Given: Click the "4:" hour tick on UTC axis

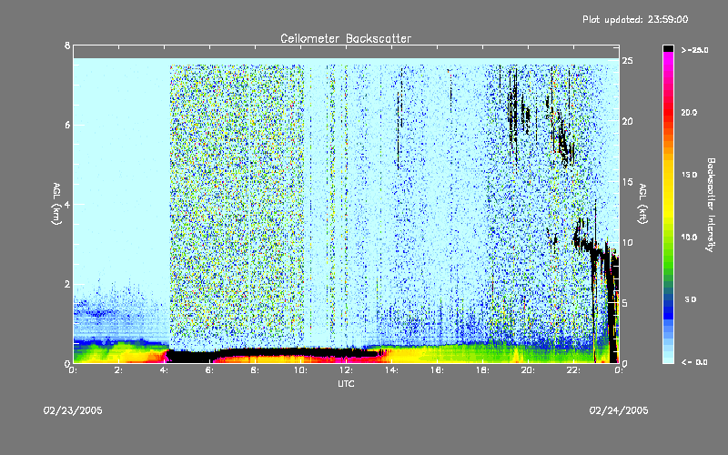Looking at the screenshot, I should pyautogui.click(x=164, y=370).
